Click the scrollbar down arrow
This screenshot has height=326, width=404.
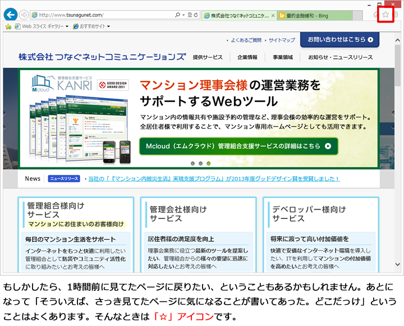tap(398, 264)
